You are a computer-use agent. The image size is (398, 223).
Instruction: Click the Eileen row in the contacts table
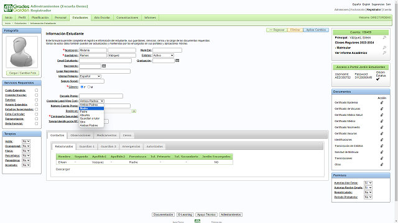tap(144, 162)
